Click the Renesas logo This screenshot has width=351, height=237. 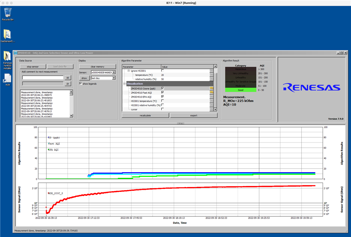pyautogui.click(x=311, y=88)
